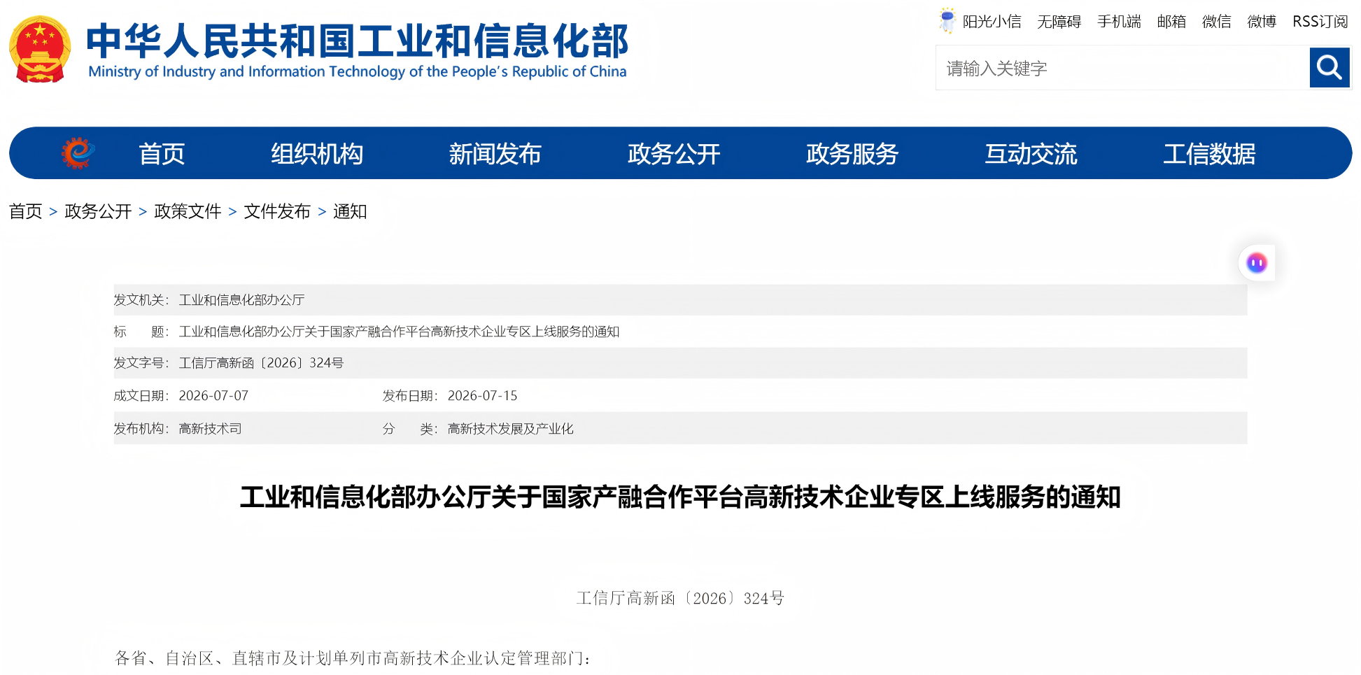The image size is (1361, 675).
Task: Open the 互动交流 navigation menu
Action: tap(1031, 154)
